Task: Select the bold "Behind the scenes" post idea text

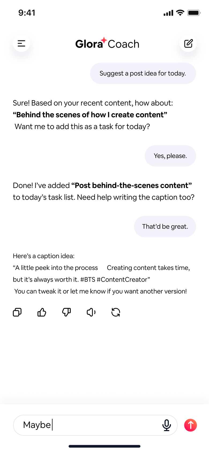Action: point(90,115)
